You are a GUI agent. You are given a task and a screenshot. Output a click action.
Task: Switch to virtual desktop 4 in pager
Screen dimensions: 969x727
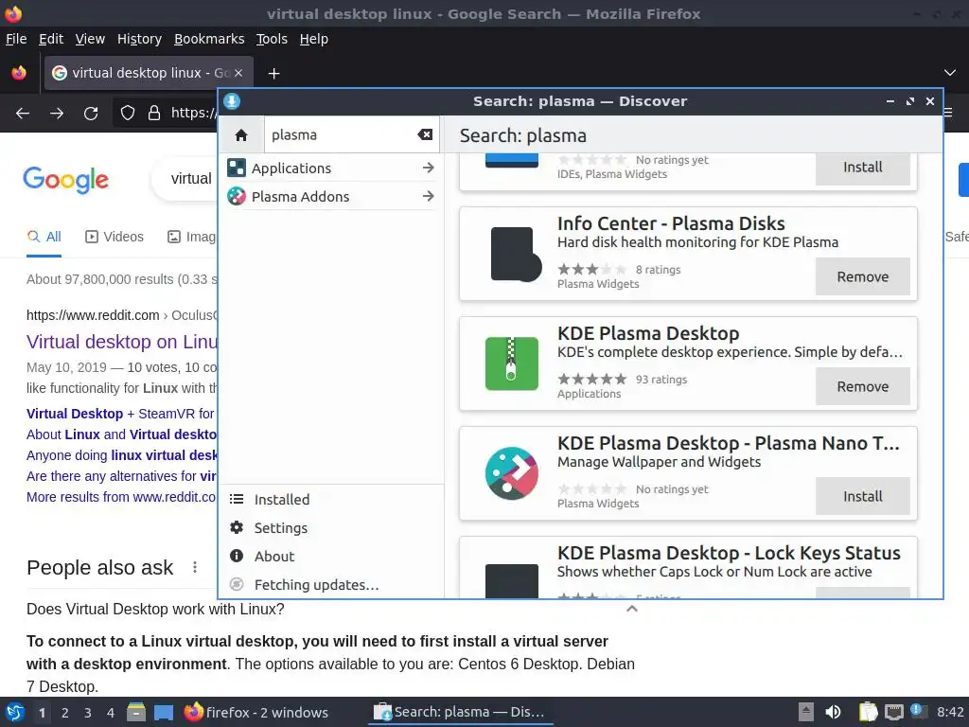(111, 713)
